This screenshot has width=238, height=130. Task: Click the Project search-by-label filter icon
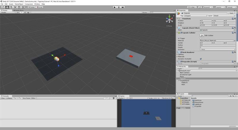(233, 96)
